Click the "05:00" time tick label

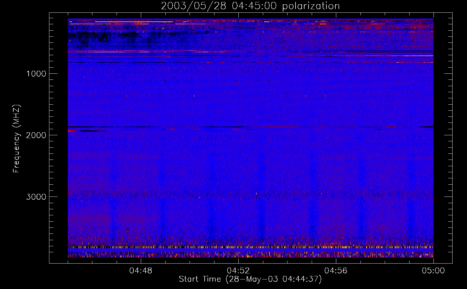(433, 271)
